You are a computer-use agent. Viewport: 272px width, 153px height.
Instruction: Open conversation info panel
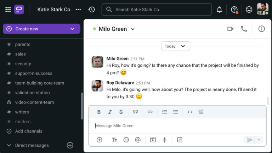coord(261,29)
